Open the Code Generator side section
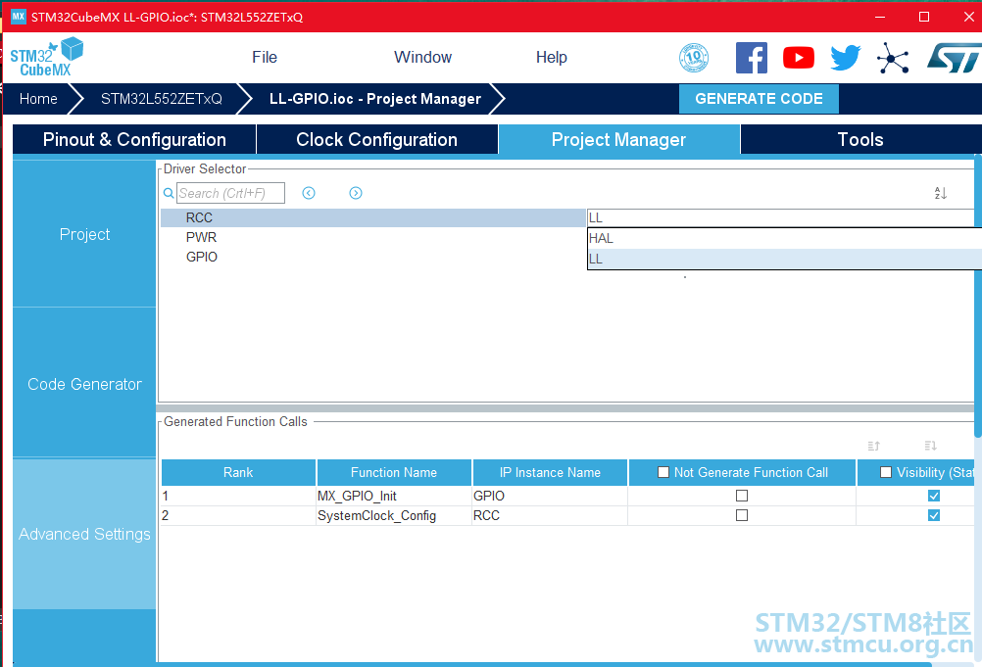 coord(84,384)
